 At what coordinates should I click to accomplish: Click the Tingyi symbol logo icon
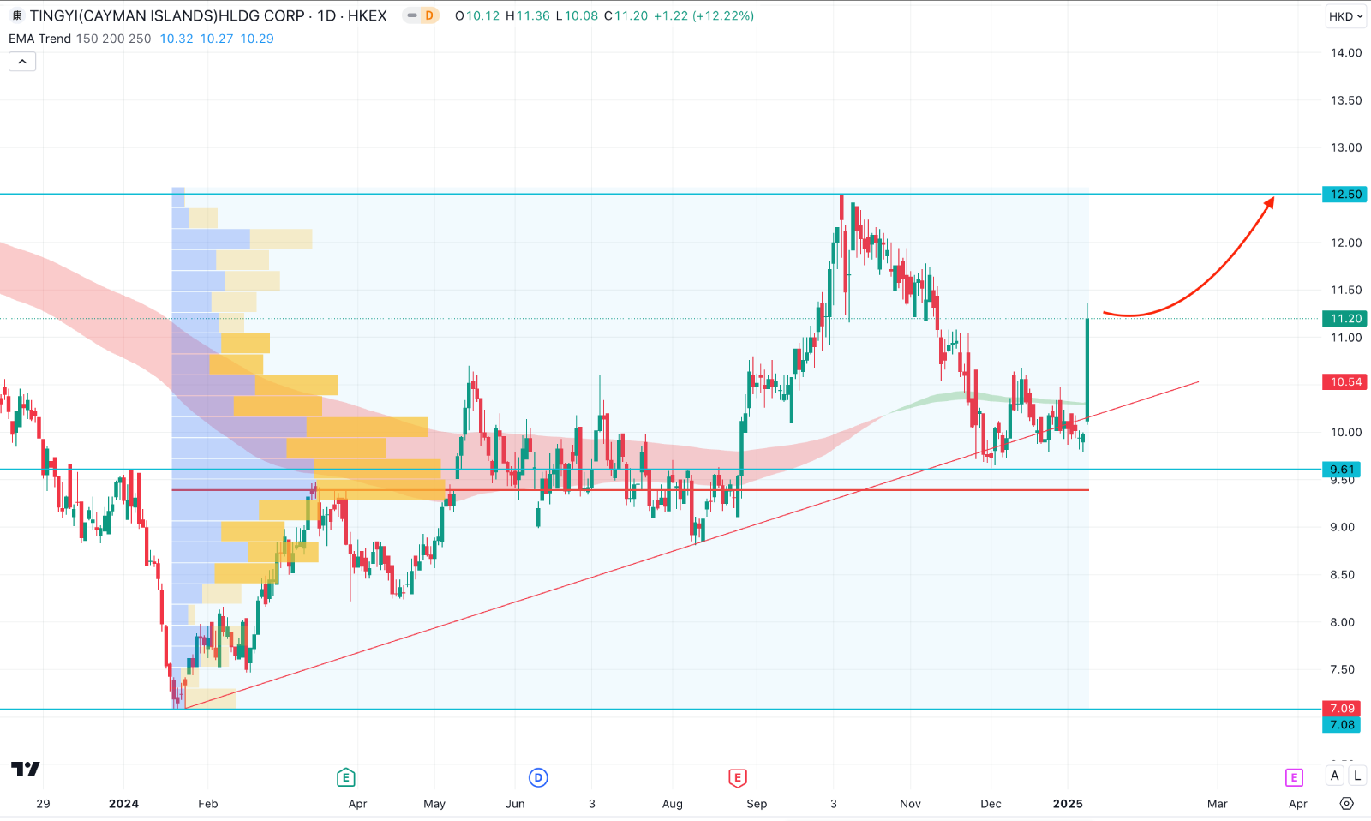[x=16, y=16]
